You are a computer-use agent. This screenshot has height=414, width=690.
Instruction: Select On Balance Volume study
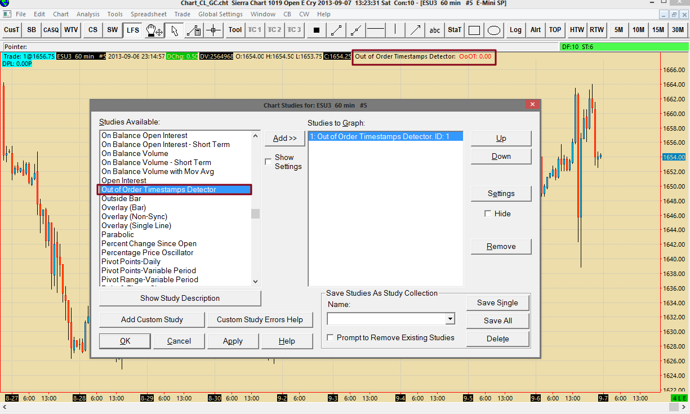tap(135, 153)
